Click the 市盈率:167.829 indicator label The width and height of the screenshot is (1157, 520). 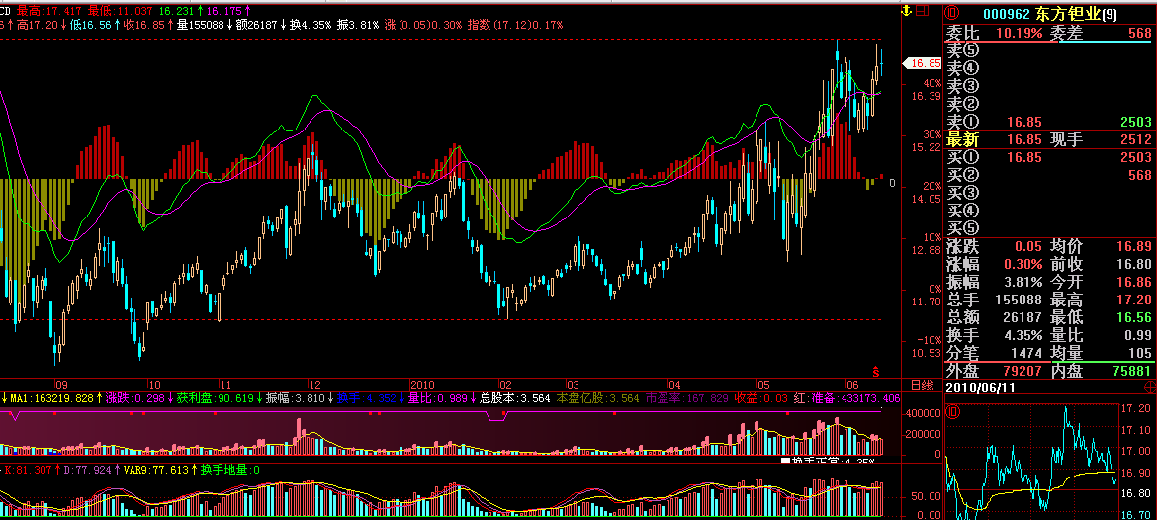(685, 398)
